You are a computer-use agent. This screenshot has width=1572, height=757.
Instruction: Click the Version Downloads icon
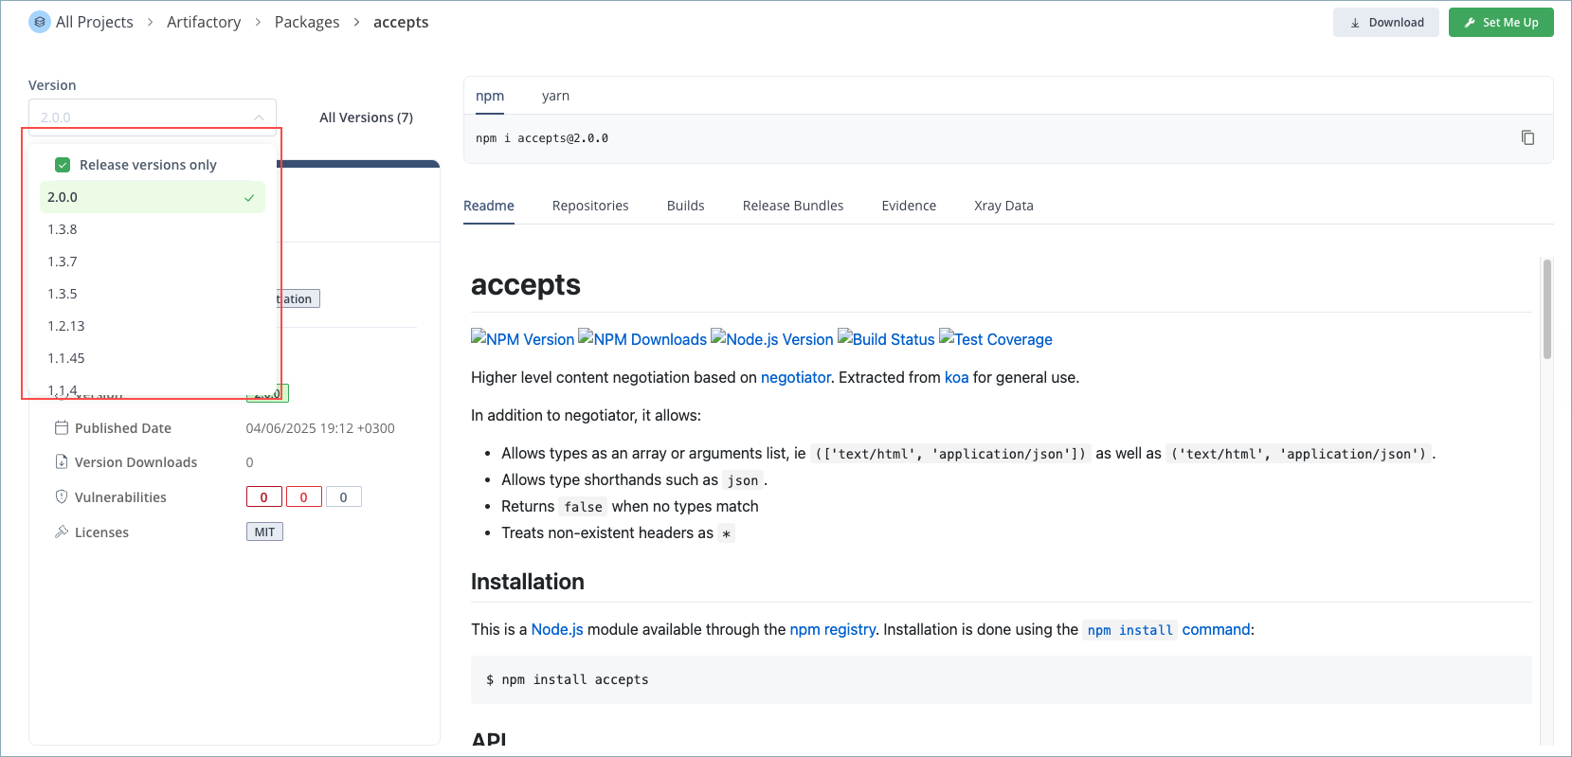pos(62,461)
